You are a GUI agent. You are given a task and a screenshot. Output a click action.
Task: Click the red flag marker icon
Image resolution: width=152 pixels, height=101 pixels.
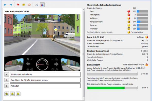pyautogui.click(x=18, y=5)
